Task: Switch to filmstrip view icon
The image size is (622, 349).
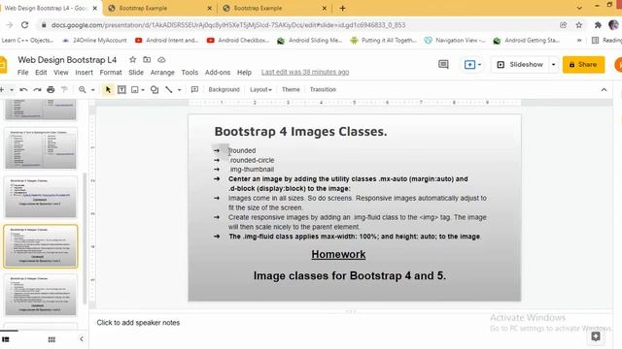Action: [6, 339]
